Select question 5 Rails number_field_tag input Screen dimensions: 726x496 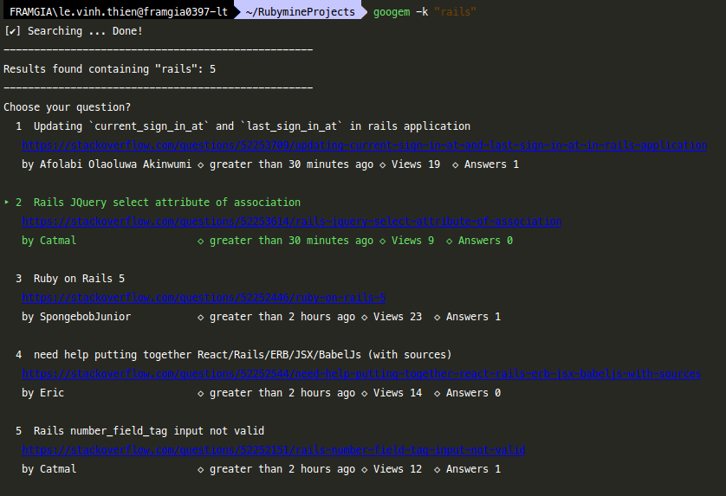149,431
